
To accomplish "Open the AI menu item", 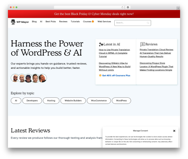I will coord(41,21).
